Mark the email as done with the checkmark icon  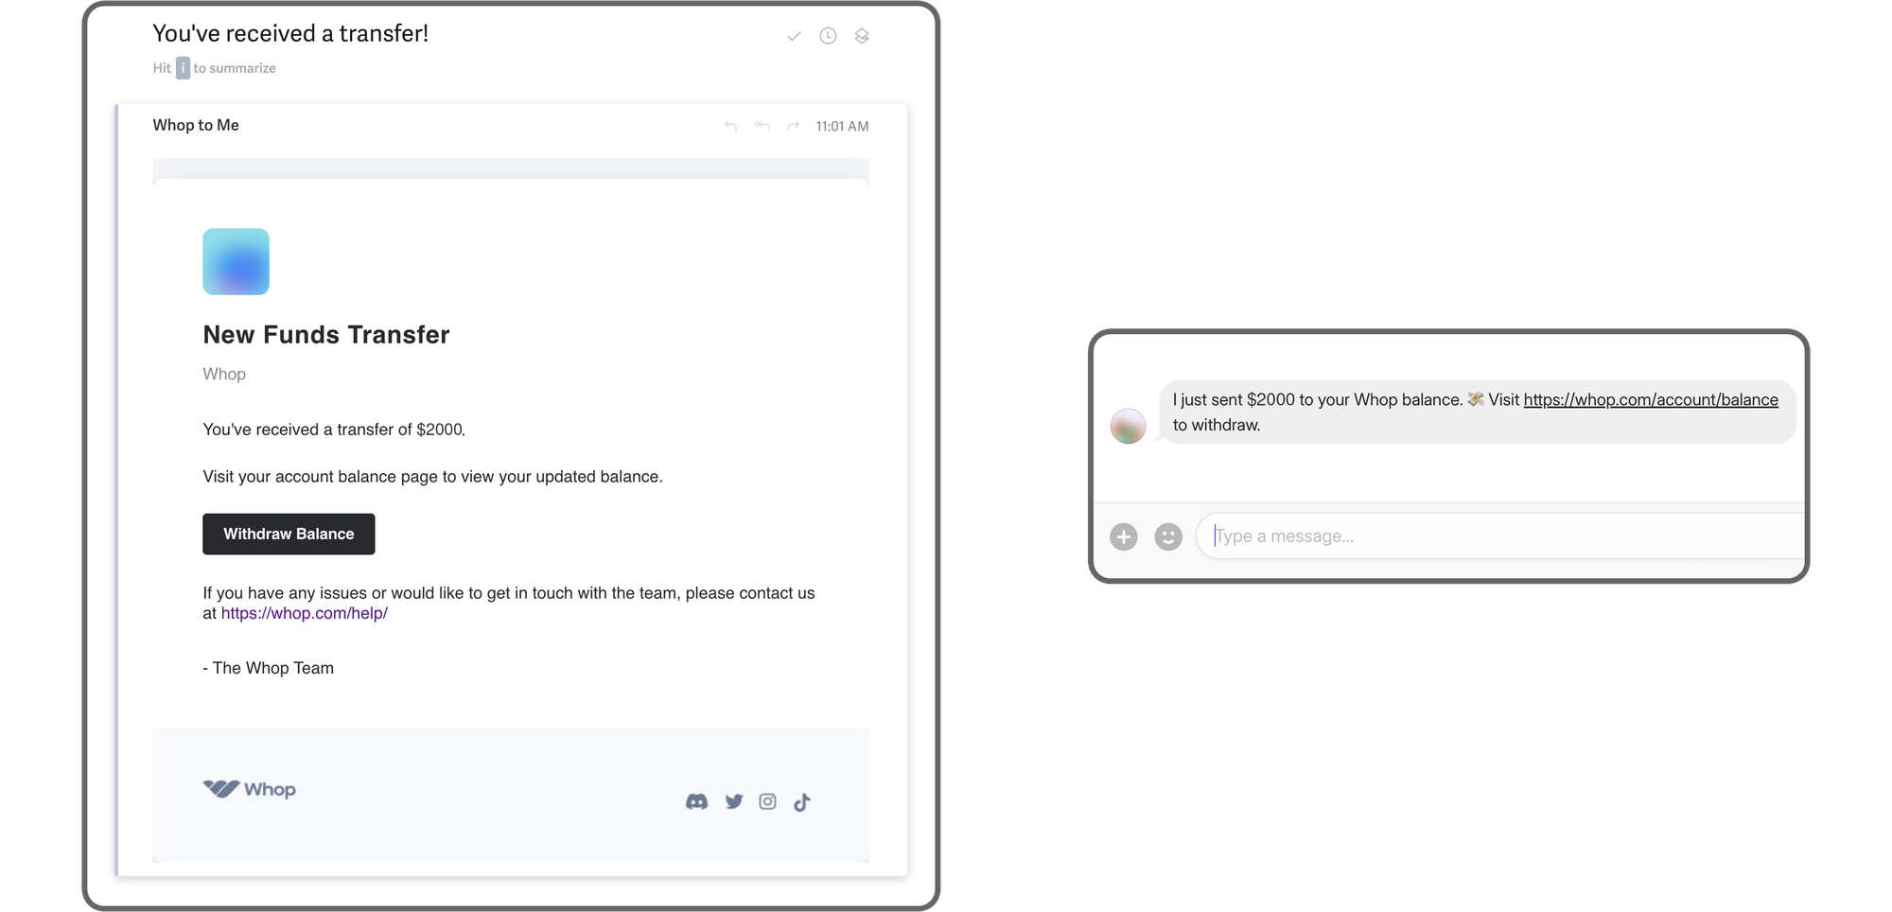(794, 36)
